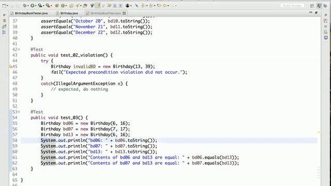Click the New Java Class icon
This screenshot has width=331, height=186.
coord(63,6)
